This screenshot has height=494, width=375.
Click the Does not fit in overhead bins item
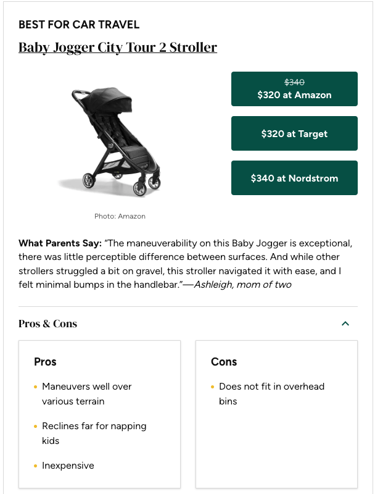tap(271, 394)
